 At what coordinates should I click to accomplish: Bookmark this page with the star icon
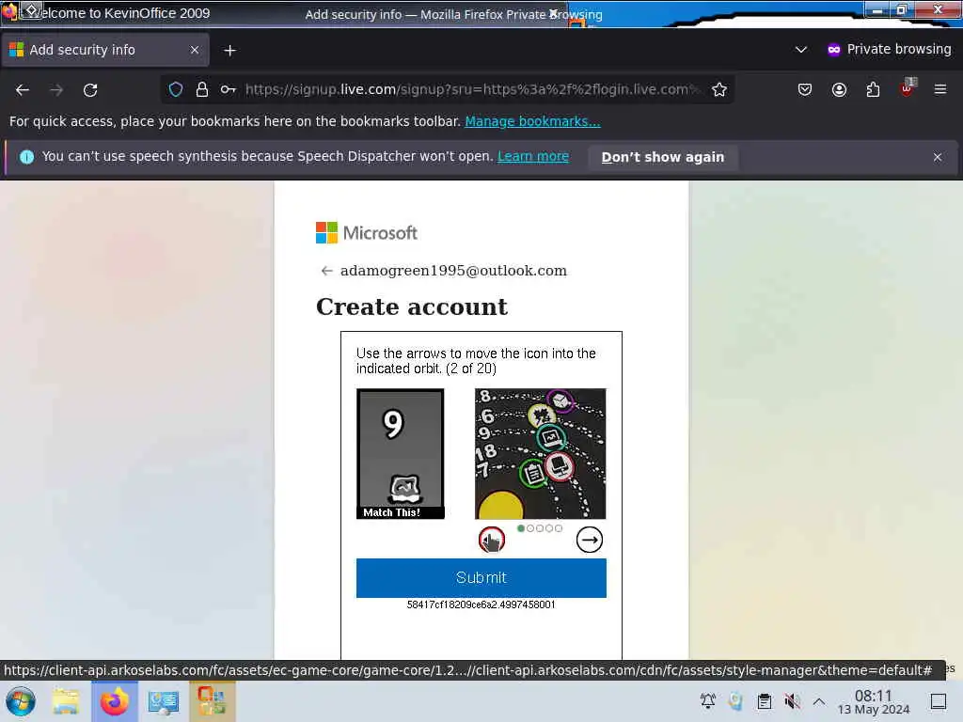click(x=719, y=89)
